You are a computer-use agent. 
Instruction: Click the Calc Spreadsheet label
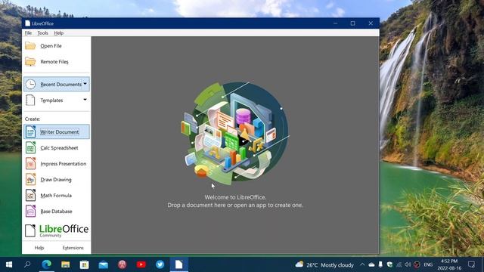click(59, 148)
